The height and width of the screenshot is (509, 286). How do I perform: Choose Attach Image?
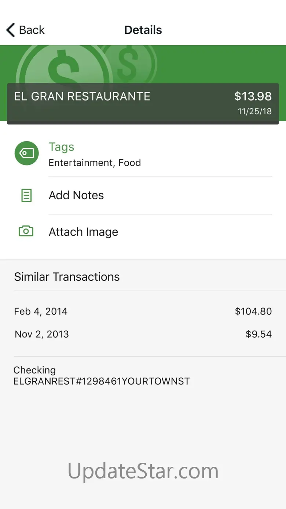(143, 232)
